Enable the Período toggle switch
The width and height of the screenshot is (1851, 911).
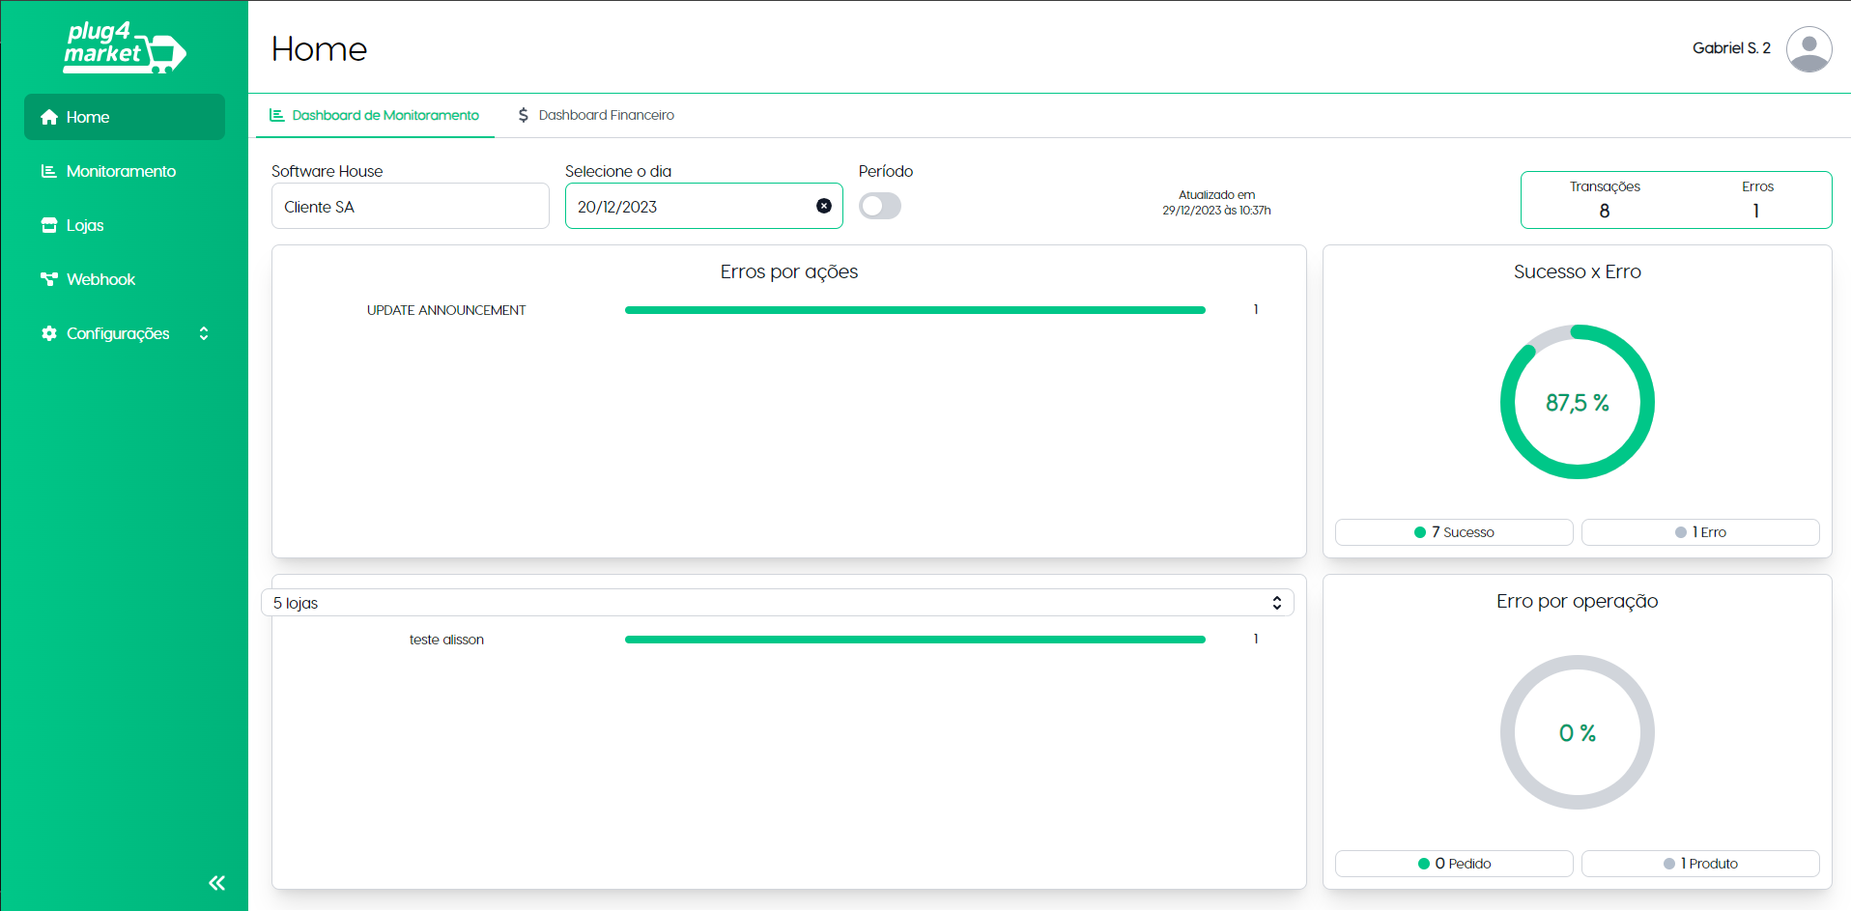point(880,206)
